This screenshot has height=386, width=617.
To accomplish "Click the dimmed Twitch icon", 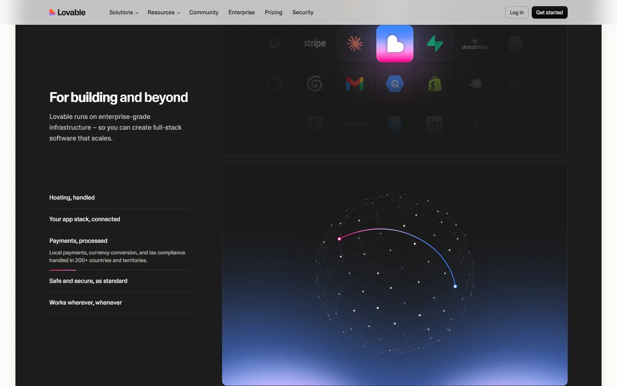I will (x=275, y=43).
